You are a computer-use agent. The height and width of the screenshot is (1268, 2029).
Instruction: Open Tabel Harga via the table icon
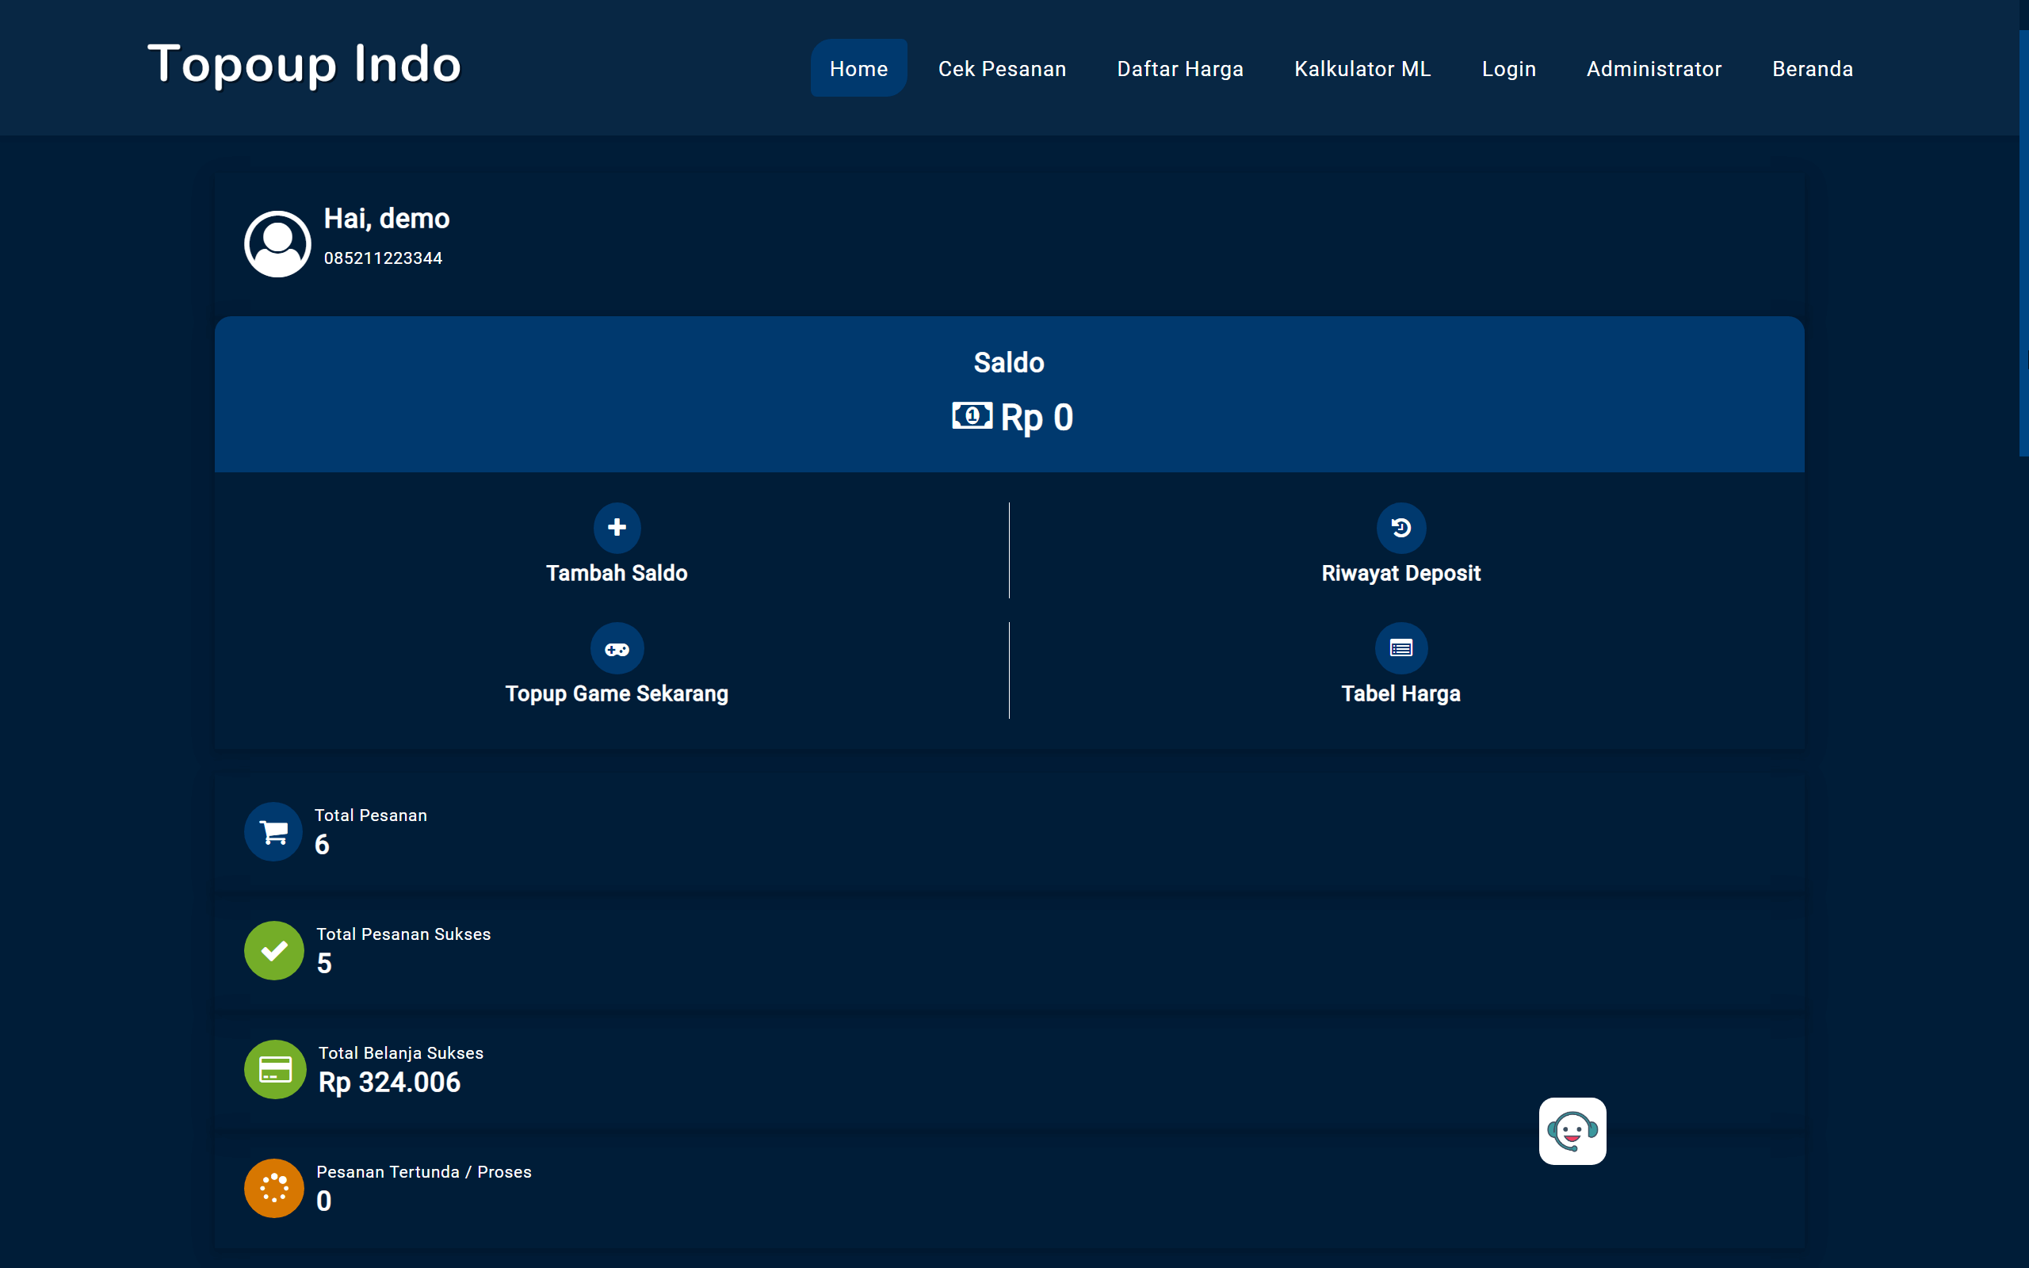pos(1400,647)
